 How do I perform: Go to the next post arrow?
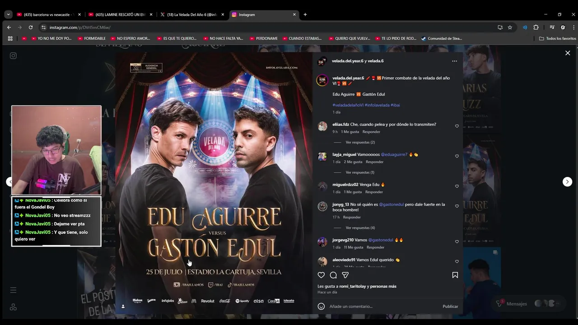[x=567, y=181]
